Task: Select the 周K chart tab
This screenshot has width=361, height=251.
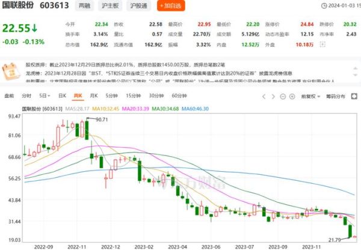Action: [x=78, y=96]
